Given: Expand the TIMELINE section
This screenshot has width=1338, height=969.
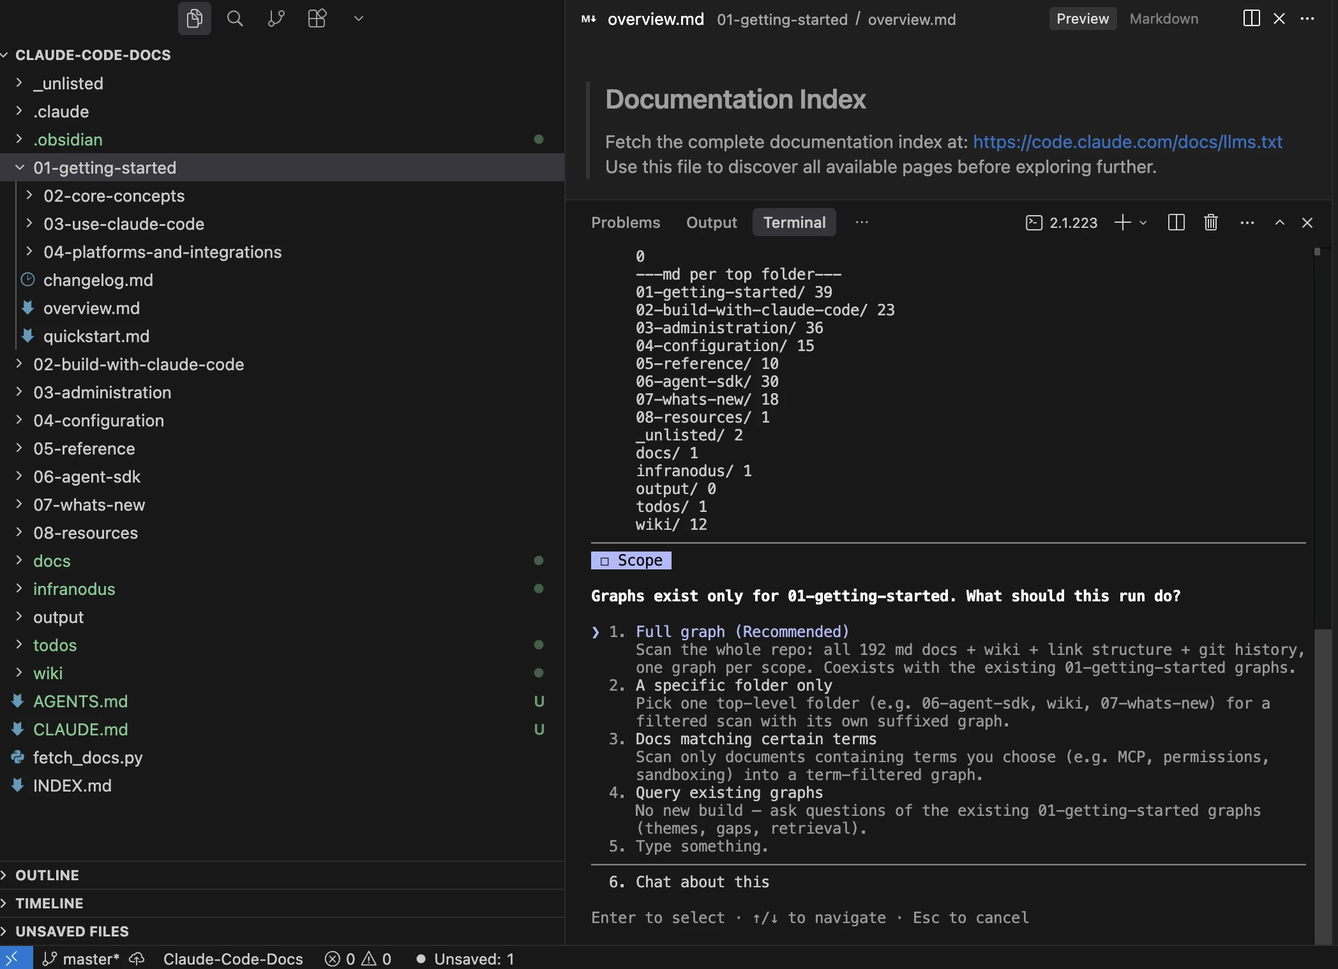Looking at the screenshot, I should (x=282, y=903).
